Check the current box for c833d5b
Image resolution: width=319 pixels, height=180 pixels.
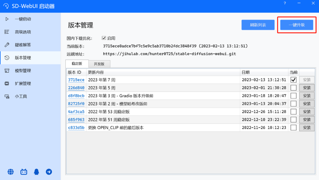(293, 128)
